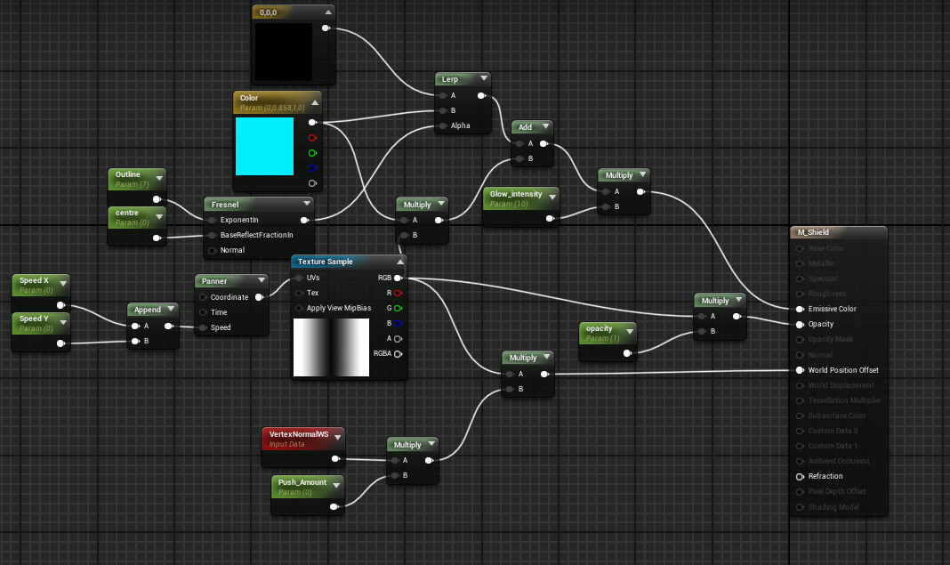Expand the Speed Y node arrow
This screenshot has width=950, height=565.
63,322
